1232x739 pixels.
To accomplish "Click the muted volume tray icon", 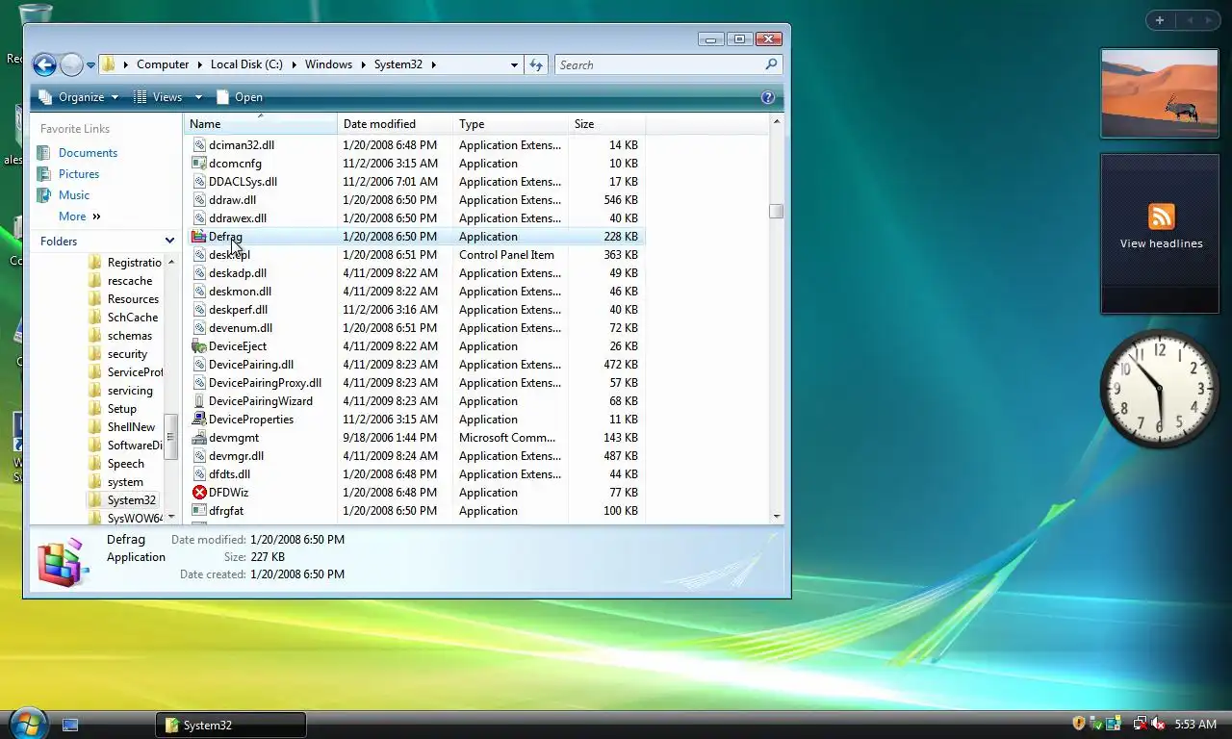I will tap(1158, 724).
